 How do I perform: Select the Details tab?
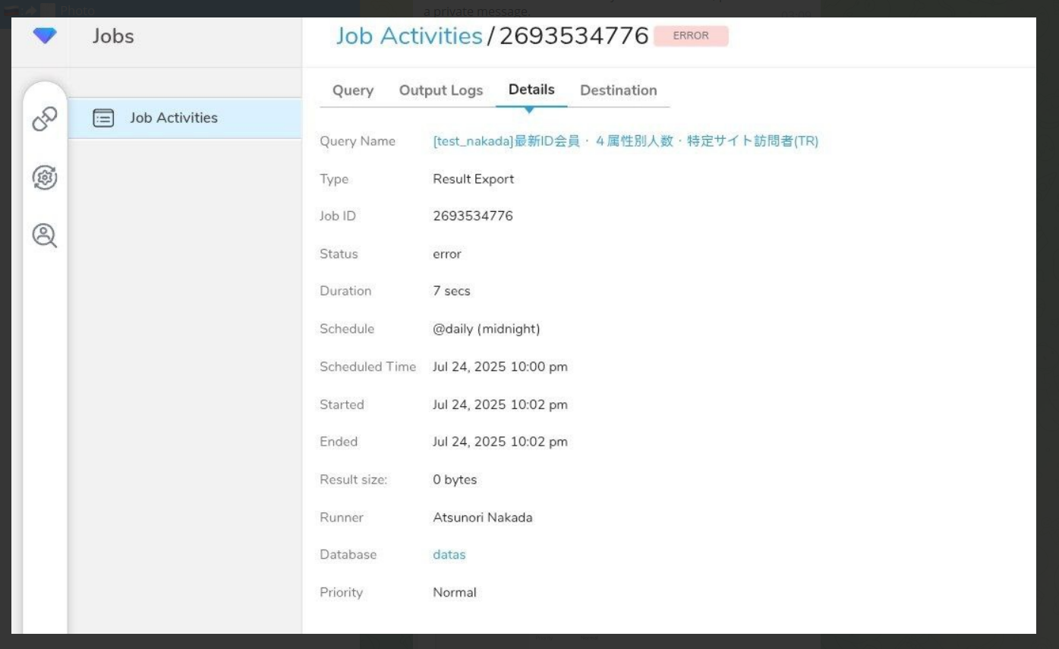(x=531, y=89)
